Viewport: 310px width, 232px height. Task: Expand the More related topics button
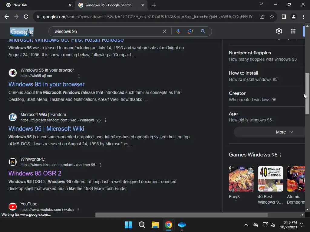[270, 132]
